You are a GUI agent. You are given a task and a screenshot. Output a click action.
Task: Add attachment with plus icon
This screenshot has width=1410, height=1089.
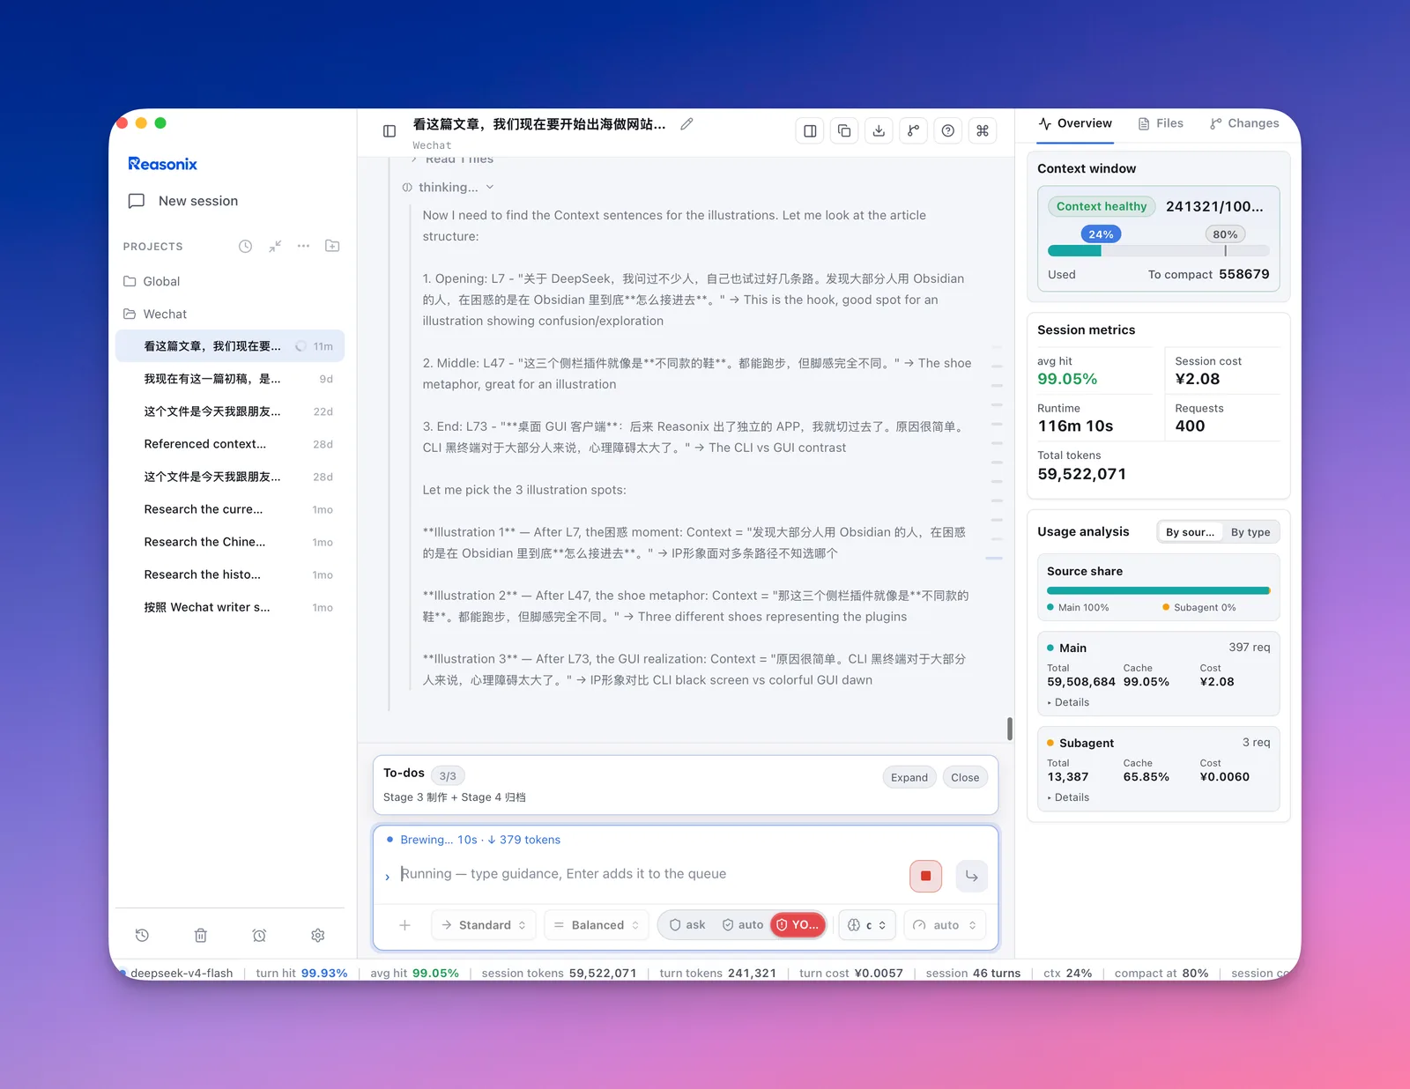coord(404,925)
